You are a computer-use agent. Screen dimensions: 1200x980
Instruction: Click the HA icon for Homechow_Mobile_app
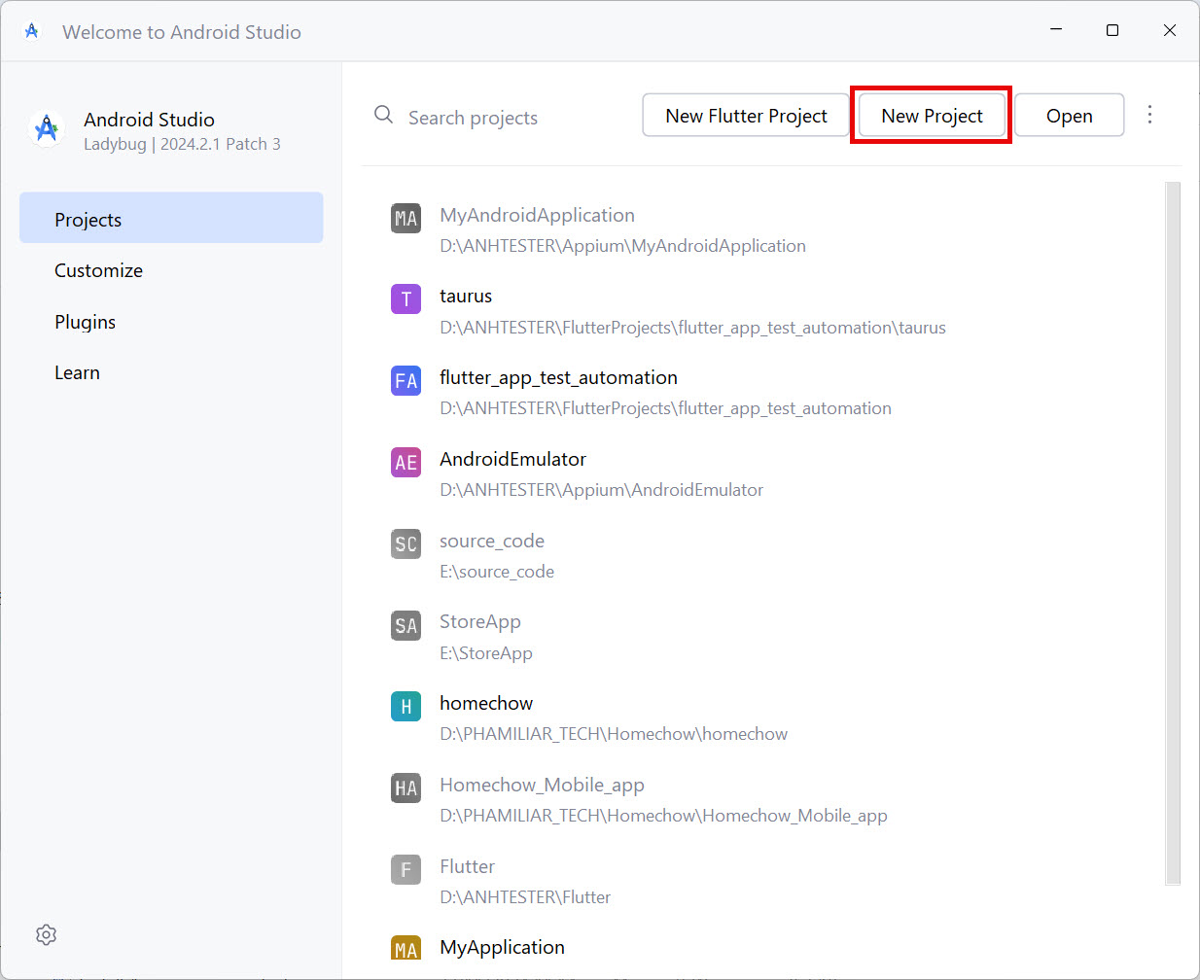(x=406, y=787)
